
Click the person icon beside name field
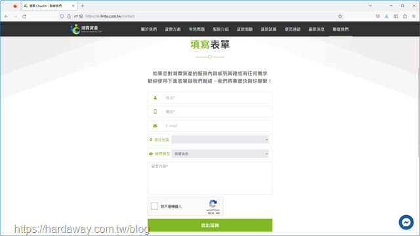point(155,98)
